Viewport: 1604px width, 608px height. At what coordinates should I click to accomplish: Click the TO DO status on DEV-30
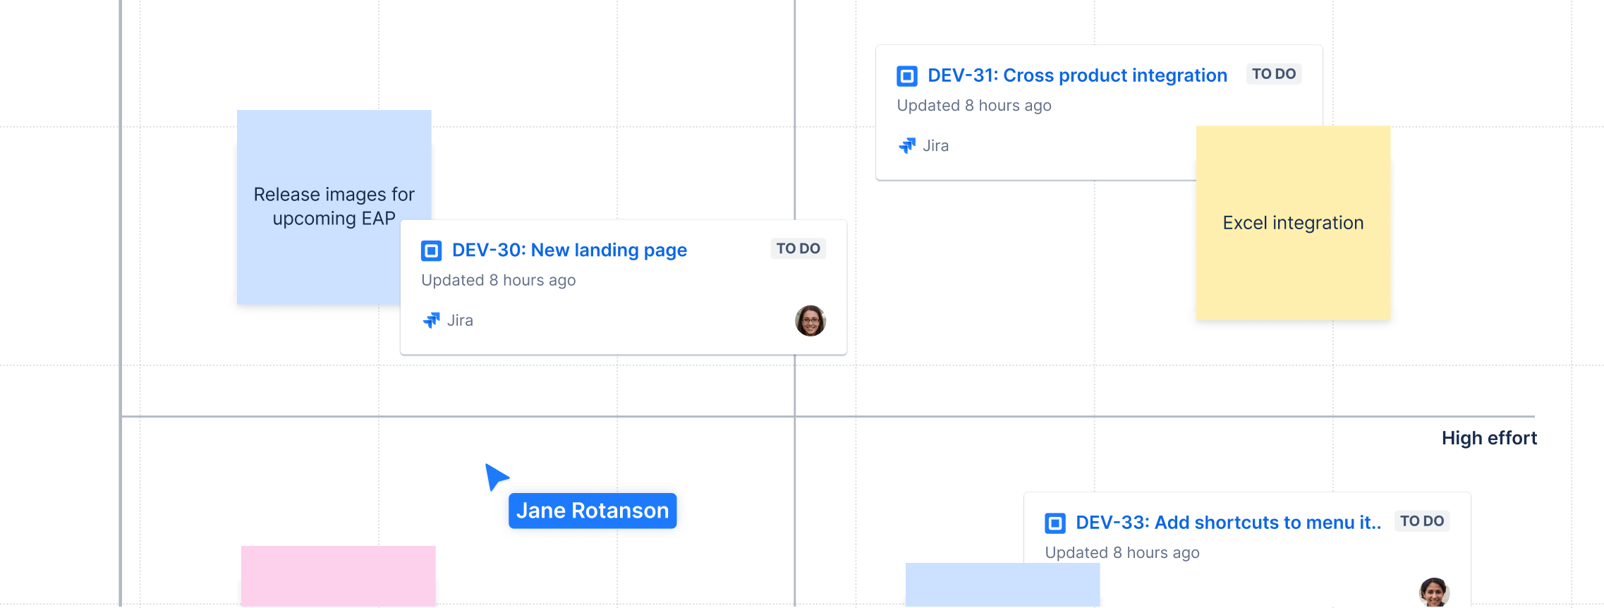coord(798,249)
